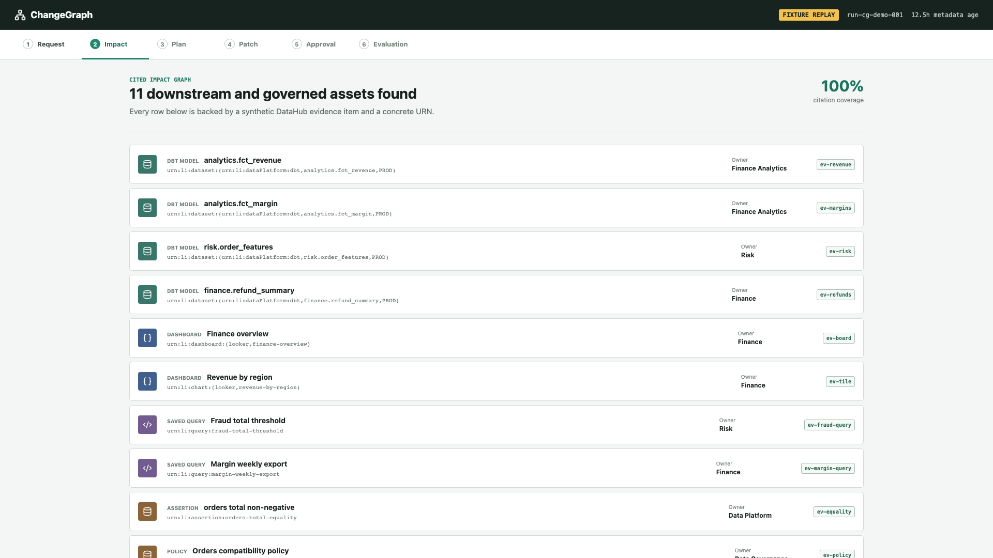Click the '11 downstream and governed assets found' heading
The image size is (993, 558).
tap(273, 94)
